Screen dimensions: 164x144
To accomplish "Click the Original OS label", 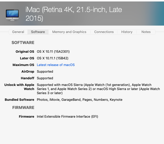I will tap(25, 52).
